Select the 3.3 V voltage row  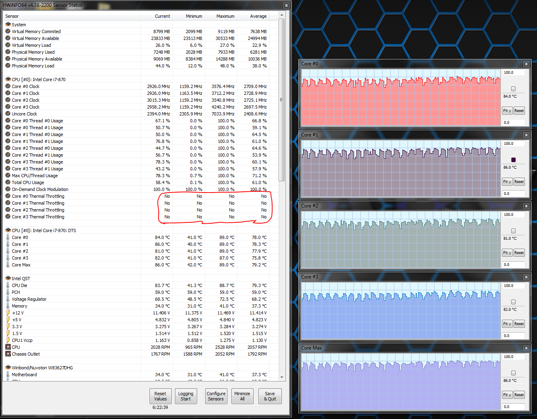point(141,327)
